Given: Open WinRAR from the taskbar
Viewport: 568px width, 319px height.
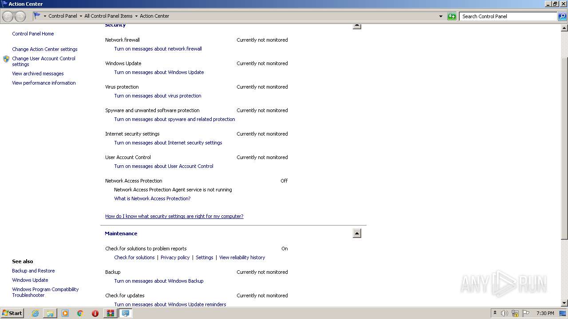Looking at the screenshot, I should (x=110, y=313).
